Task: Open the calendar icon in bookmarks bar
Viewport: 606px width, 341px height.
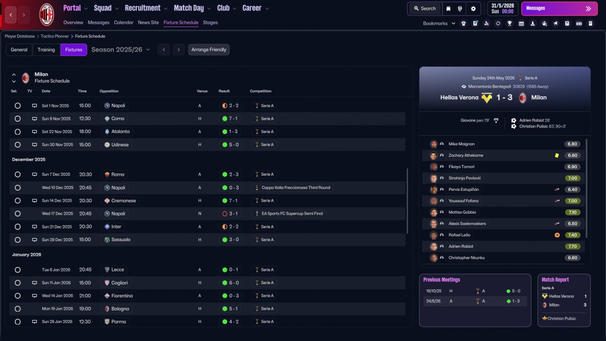Action: [521, 23]
